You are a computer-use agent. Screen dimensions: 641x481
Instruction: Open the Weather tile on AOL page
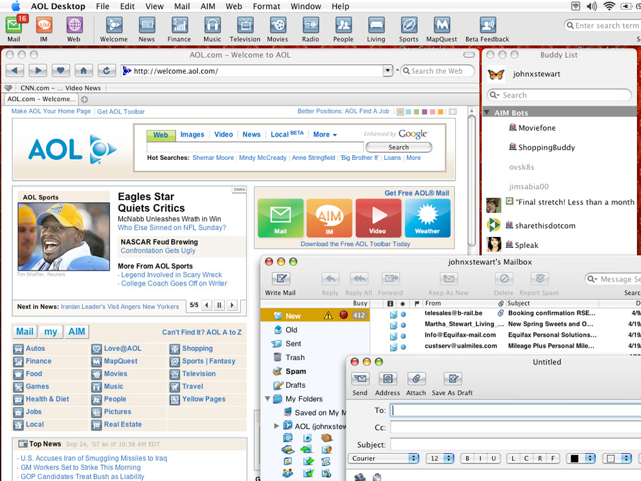point(427,218)
